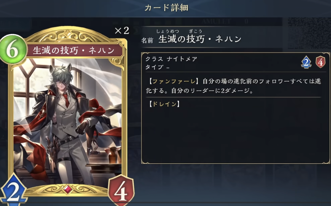Select the card name banner on the card
Image resolution: width=331 pixels, height=206 pixels.
pyautogui.click(x=74, y=51)
